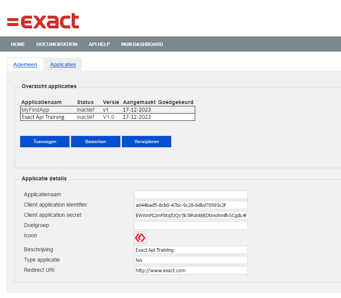Click the Versie column header
Viewport: 341px width, 298px height.
click(111, 102)
